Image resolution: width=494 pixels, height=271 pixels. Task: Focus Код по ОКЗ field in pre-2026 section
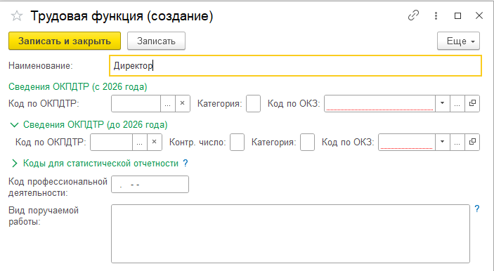pyautogui.click(x=407, y=143)
